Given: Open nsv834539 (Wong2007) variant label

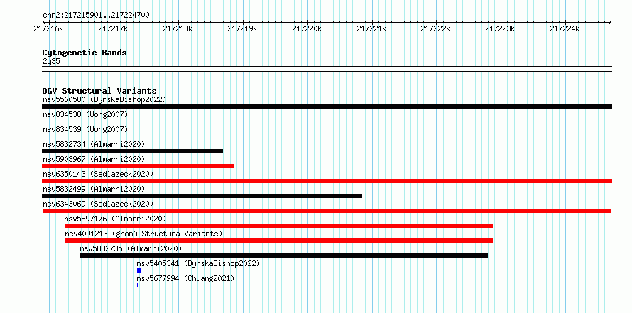Looking at the screenshot, I should 85,129.
